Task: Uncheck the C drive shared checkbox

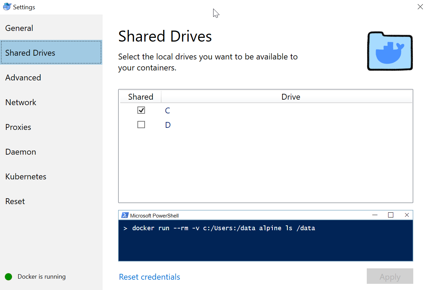Action: pos(141,110)
